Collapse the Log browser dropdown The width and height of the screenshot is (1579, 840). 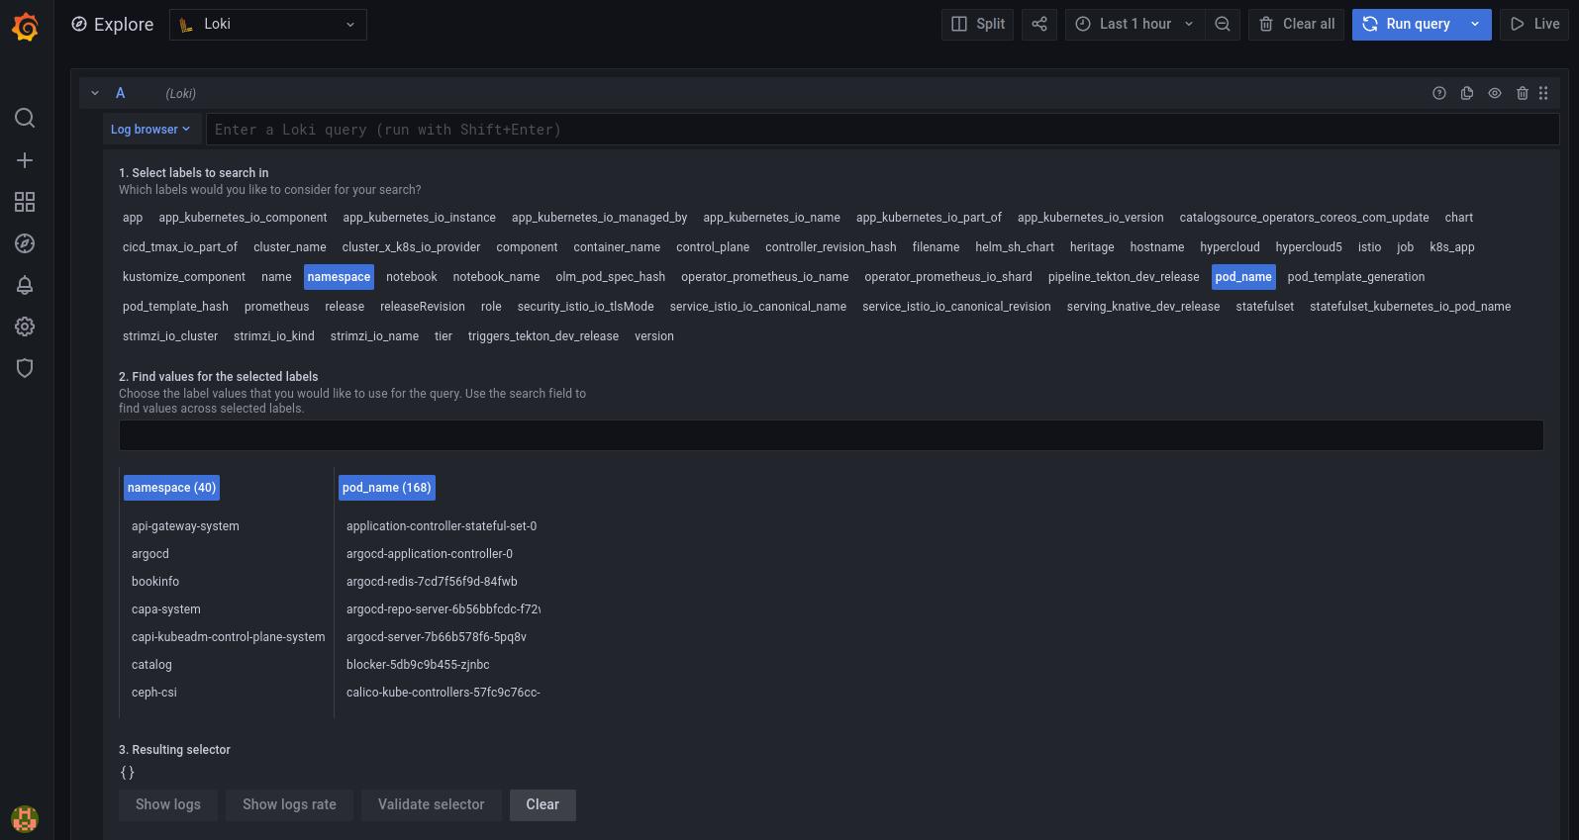click(x=150, y=130)
